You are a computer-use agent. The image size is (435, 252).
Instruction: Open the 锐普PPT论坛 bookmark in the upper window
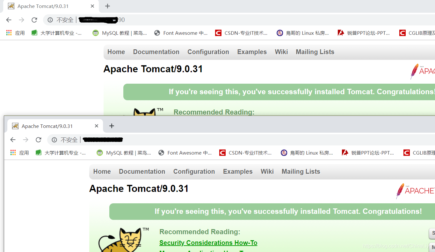(364, 33)
